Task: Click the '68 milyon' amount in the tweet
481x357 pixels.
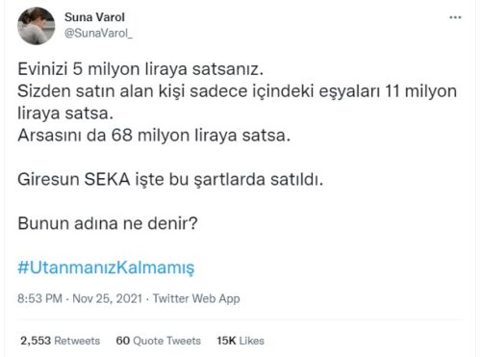Action: (150, 136)
